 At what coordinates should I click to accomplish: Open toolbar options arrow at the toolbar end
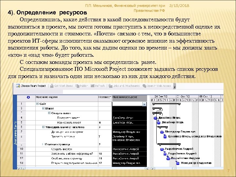click(x=174, y=87)
